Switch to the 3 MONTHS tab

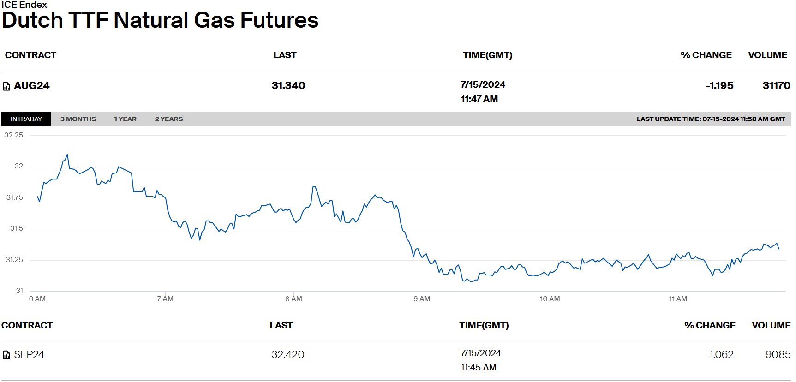(78, 119)
